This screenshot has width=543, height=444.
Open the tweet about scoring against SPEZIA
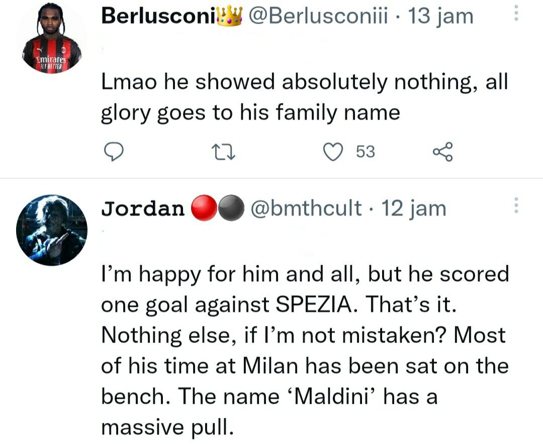coord(304,350)
